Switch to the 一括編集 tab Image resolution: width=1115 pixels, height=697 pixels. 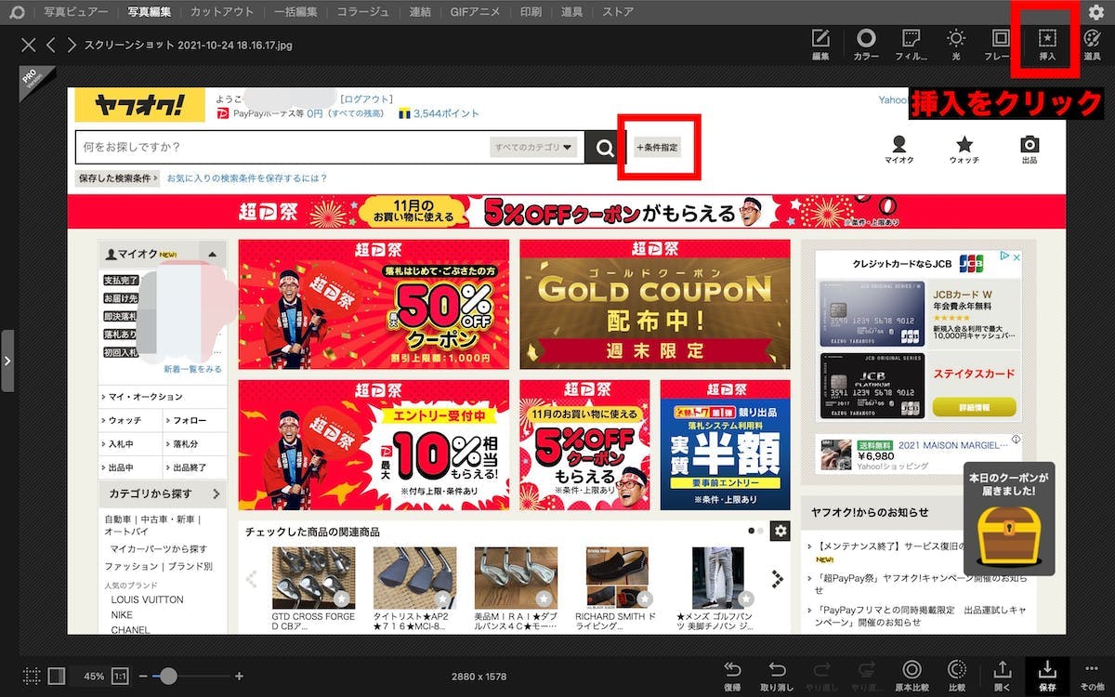[295, 12]
